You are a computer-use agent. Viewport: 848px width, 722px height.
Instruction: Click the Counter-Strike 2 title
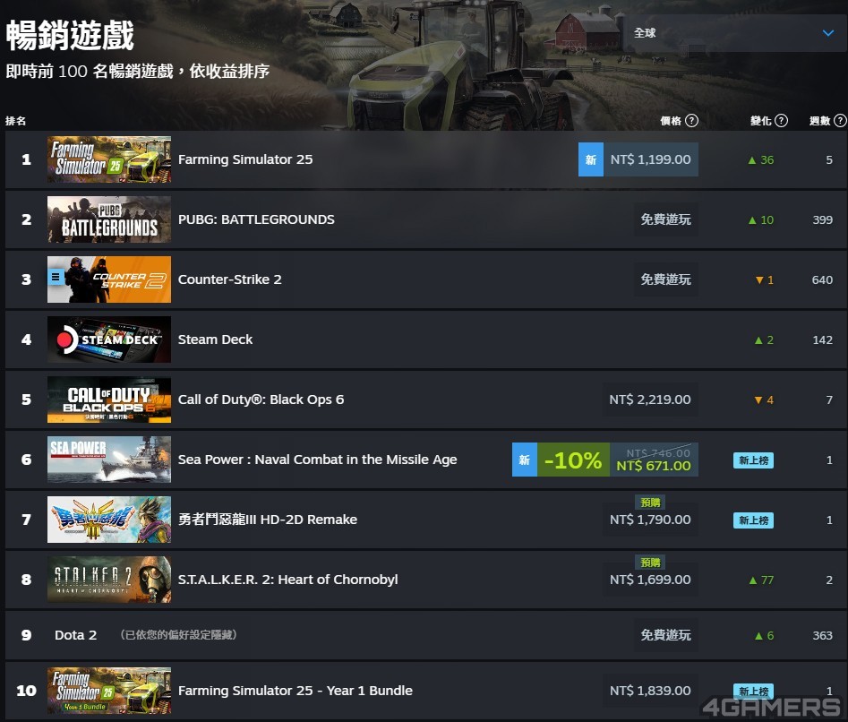coord(230,279)
